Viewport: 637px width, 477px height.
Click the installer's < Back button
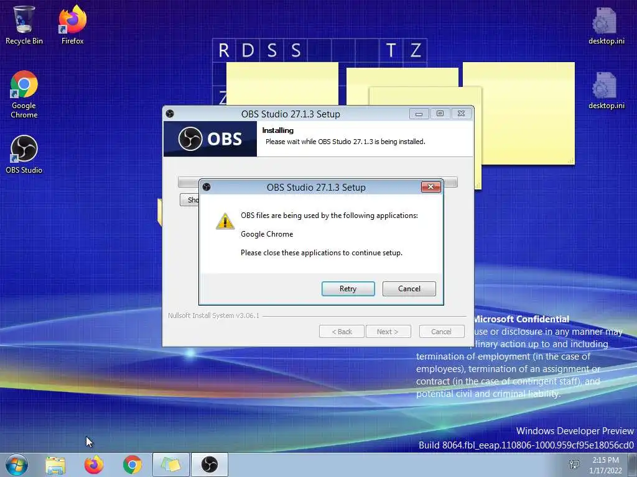pos(342,332)
